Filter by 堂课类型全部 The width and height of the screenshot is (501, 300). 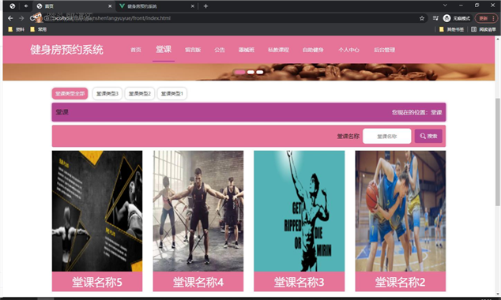click(70, 93)
